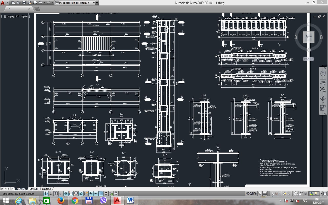This screenshot has height=205, width=328.
Task: Add a new file tab
Action: click(37, 9)
